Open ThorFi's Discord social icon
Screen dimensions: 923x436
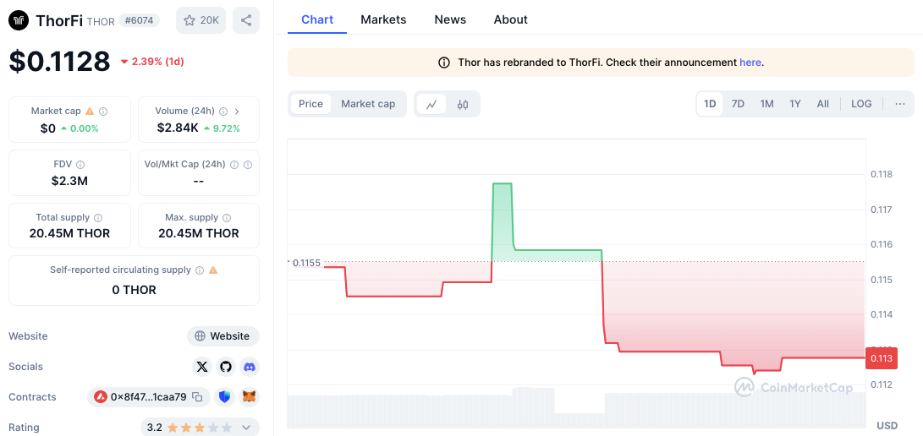tap(249, 367)
